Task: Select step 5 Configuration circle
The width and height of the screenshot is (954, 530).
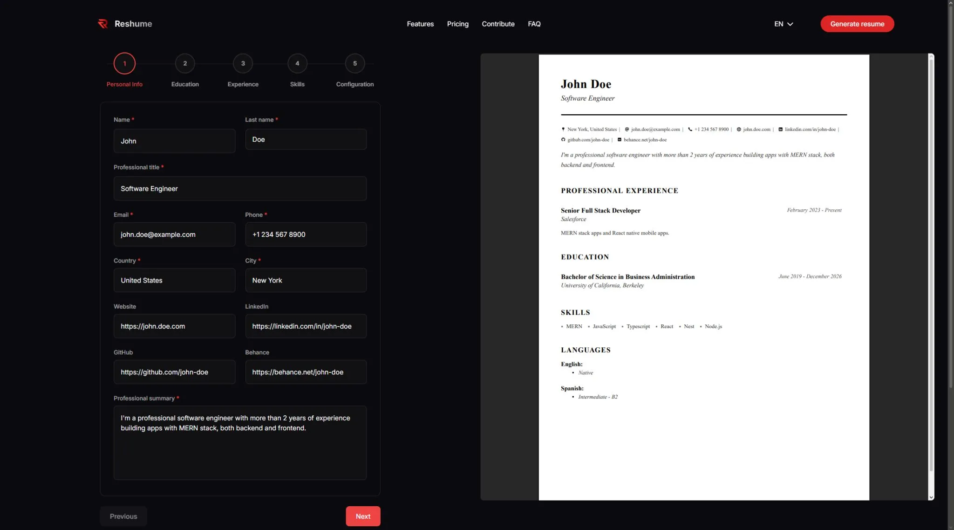Action: pyautogui.click(x=354, y=63)
